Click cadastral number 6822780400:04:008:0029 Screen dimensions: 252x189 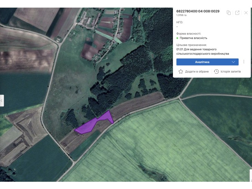(x=198, y=11)
